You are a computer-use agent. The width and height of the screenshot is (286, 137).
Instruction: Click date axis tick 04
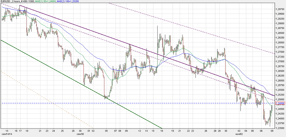pos(246,131)
